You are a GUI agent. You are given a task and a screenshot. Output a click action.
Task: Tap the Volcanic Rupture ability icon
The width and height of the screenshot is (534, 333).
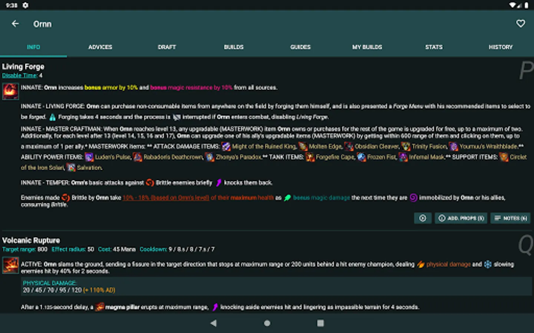10,265
